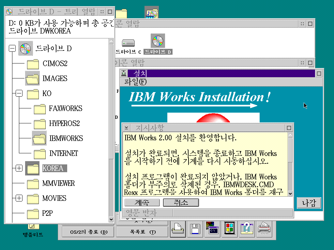Image resolution: width=334 pixels, height=250 pixels.
Task: Click the IBMWORKS open folder icon
Action: (x=39, y=138)
